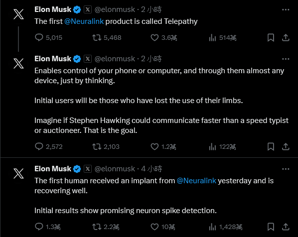Open more options for Telepathy tweet
This screenshot has width=298, height=237.
pyautogui.click(x=286, y=9)
